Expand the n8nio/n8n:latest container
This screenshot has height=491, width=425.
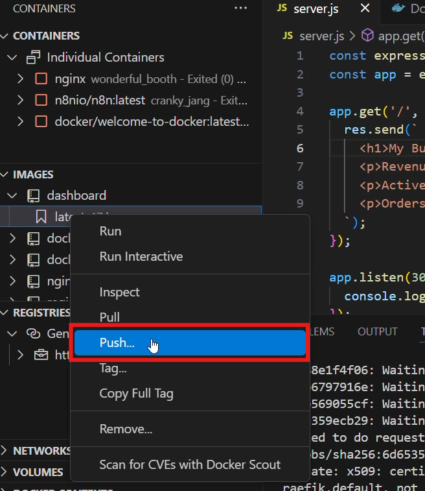20,100
